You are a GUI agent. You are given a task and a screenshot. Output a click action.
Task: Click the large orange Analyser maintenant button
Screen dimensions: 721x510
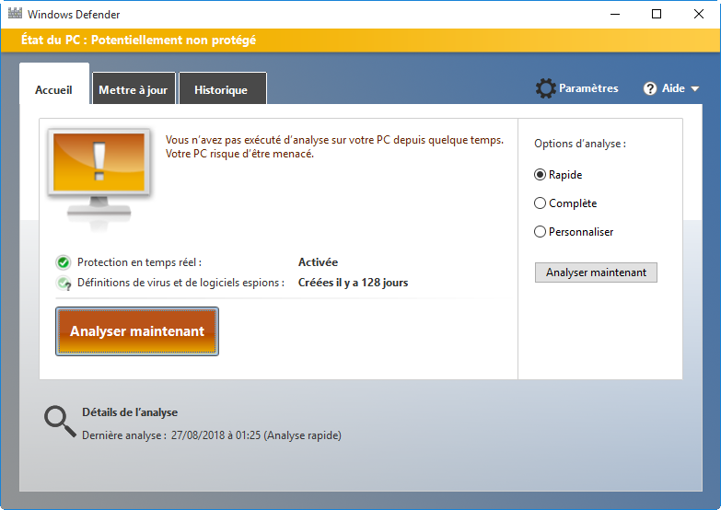click(137, 331)
